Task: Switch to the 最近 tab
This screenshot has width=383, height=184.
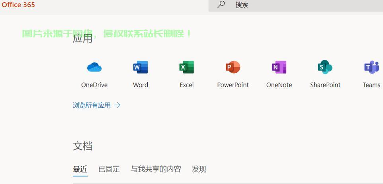Action: (80, 169)
